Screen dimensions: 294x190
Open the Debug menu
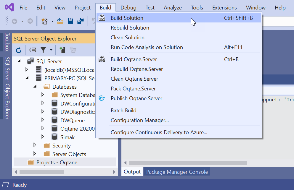(x=128, y=8)
